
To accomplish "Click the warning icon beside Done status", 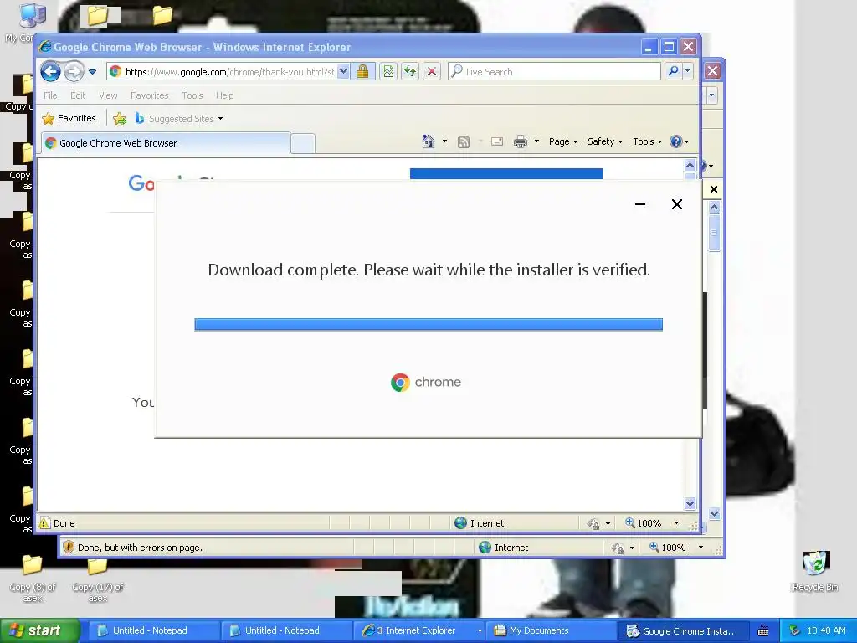I will (44, 523).
